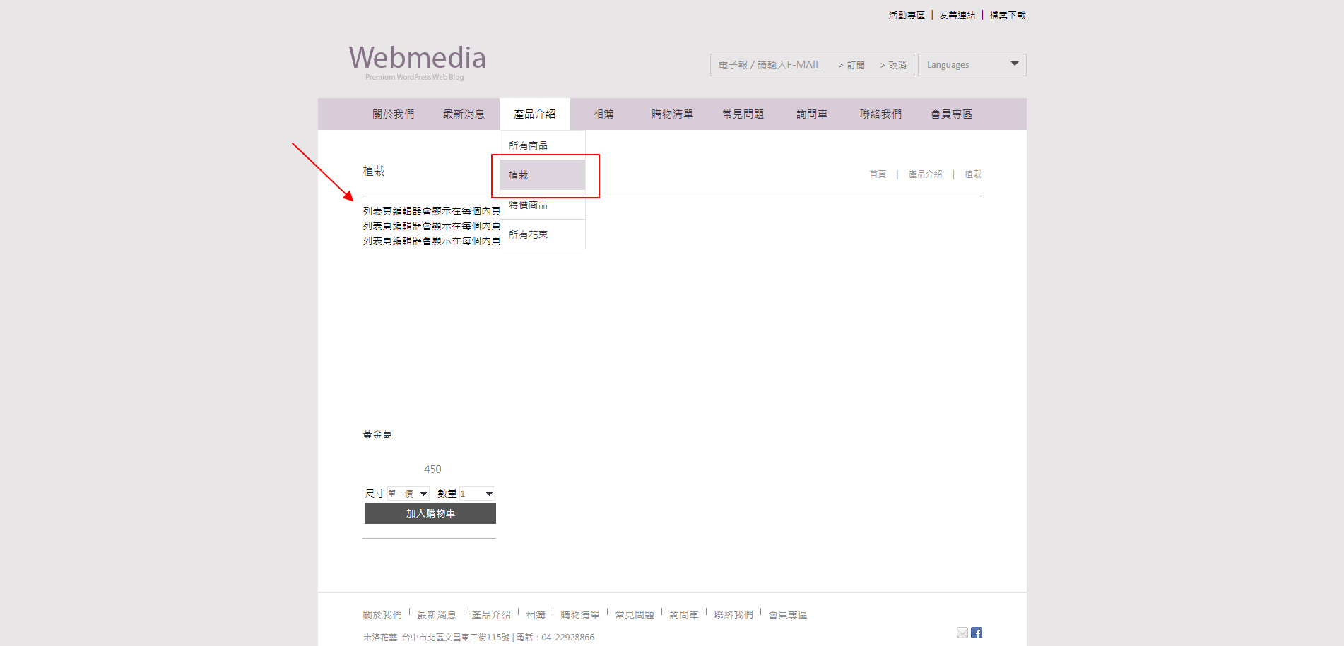Open the 檔案下載 top link

pyautogui.click(x=1007, y=15)
